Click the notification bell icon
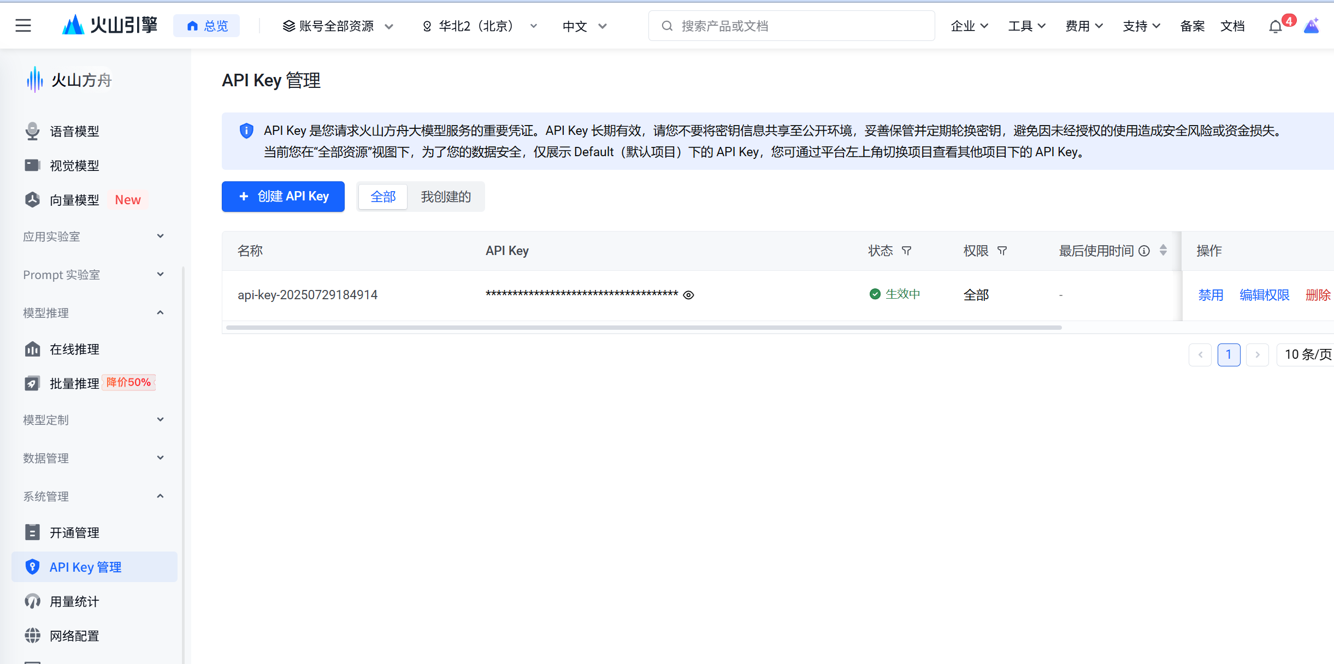Viewport: 1334px width, 664px height. click(x=1275, y=27)
